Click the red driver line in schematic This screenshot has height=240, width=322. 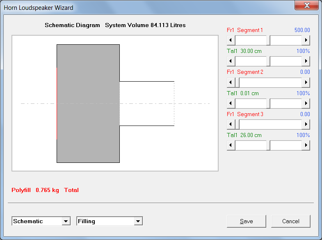tap(57, 103)
